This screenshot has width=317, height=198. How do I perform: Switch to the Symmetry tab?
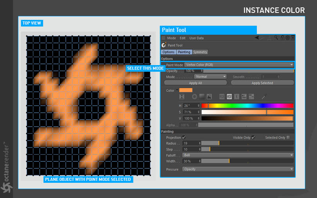pyautogui.click(x=200, y=52)
